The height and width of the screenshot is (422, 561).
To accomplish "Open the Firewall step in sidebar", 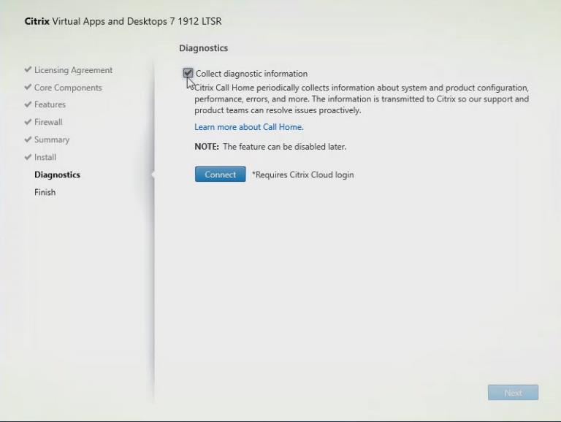I will click(48, 122).
